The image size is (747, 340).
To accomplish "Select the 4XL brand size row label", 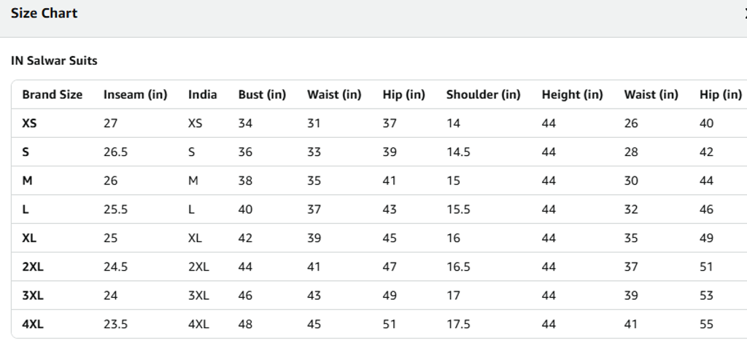I will pyautogui.click(x=33, y=324).
